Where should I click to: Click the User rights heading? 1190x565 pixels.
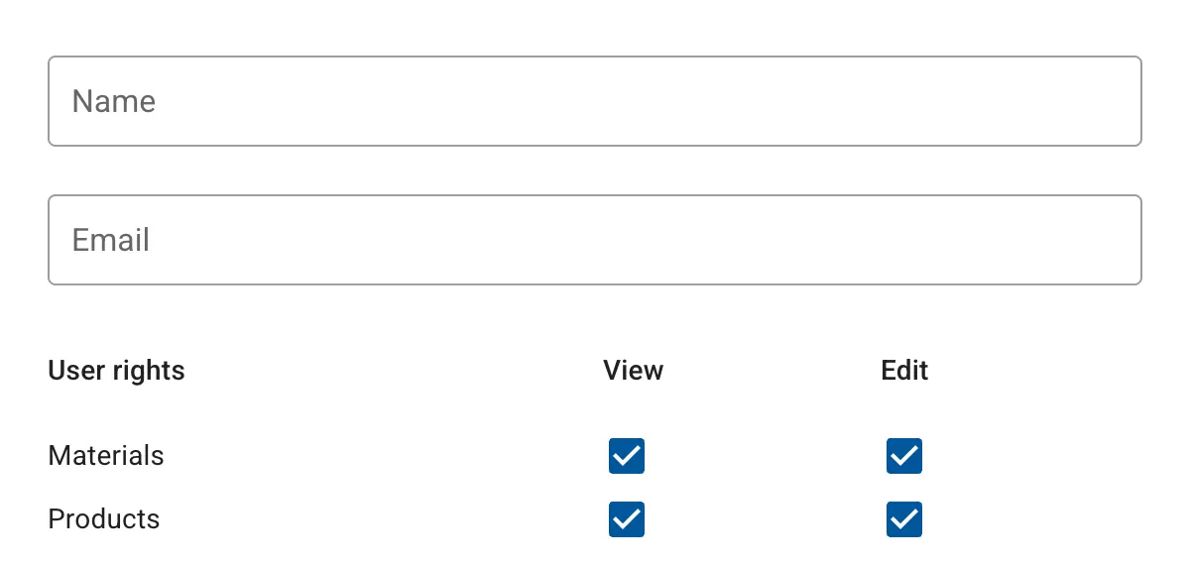[x=116, y=371]
